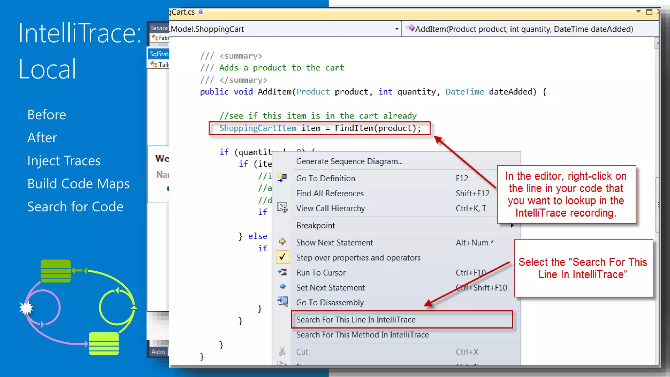Toggle Step over properties and operators checkmark
Screen dimensions: 670x377
(282, 257)
